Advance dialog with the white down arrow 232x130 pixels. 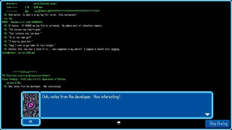tap(207, 114)
